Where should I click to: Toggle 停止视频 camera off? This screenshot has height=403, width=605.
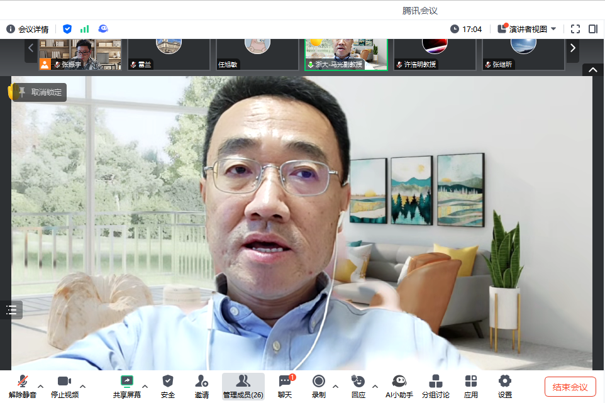click(x=64, y=385)
